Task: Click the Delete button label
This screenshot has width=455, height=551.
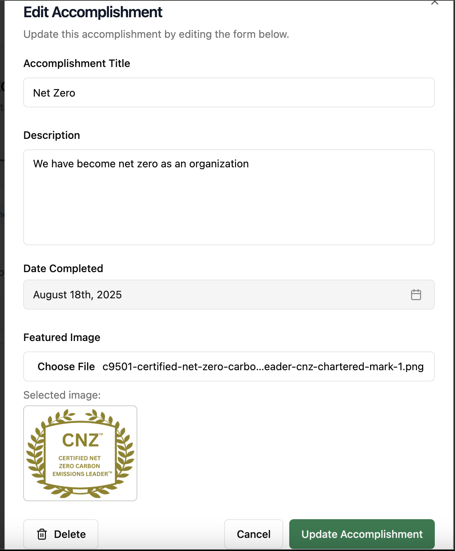Action: (70, 534)
